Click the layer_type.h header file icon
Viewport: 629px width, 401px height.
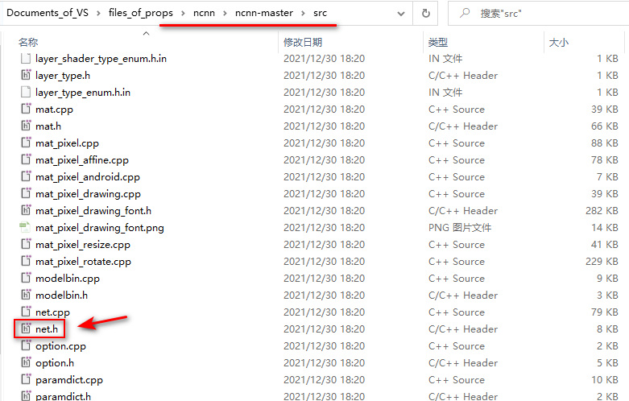pos(26,76)
